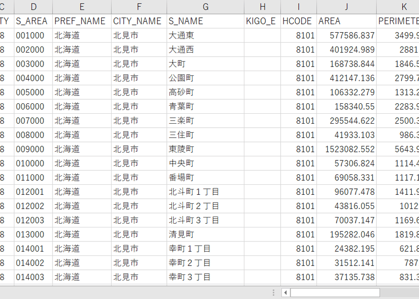419x299 pixels.
Task: Click AREA value 69058.331
Action: pyautogui.click(x=346, y=178)
